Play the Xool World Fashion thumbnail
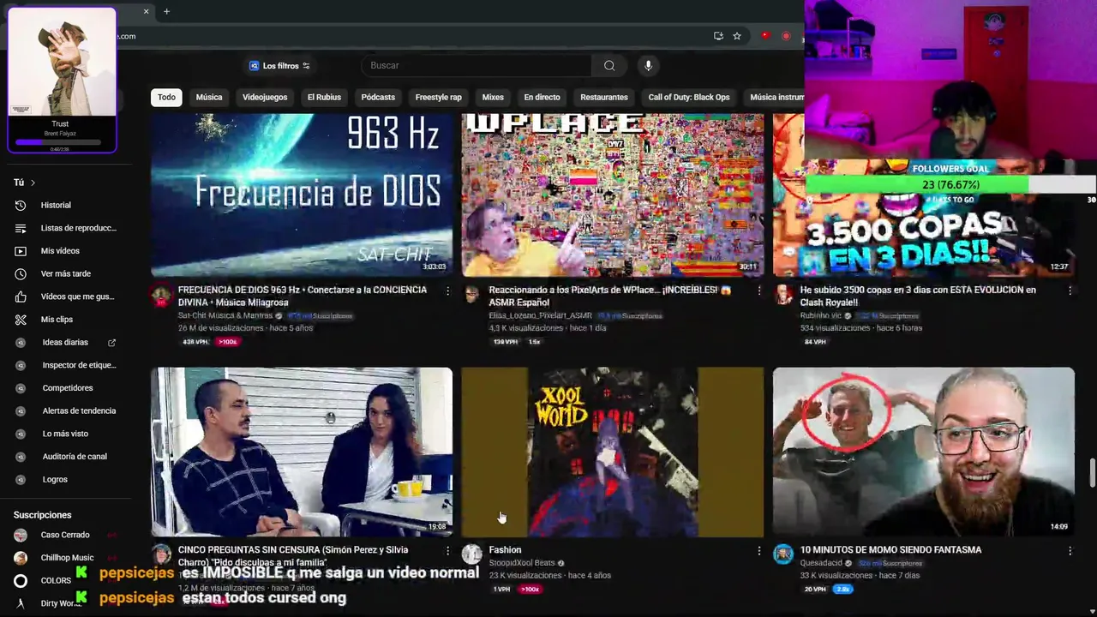The height and width of the screenshot is (617, 1097). click(x=613, y=452)
